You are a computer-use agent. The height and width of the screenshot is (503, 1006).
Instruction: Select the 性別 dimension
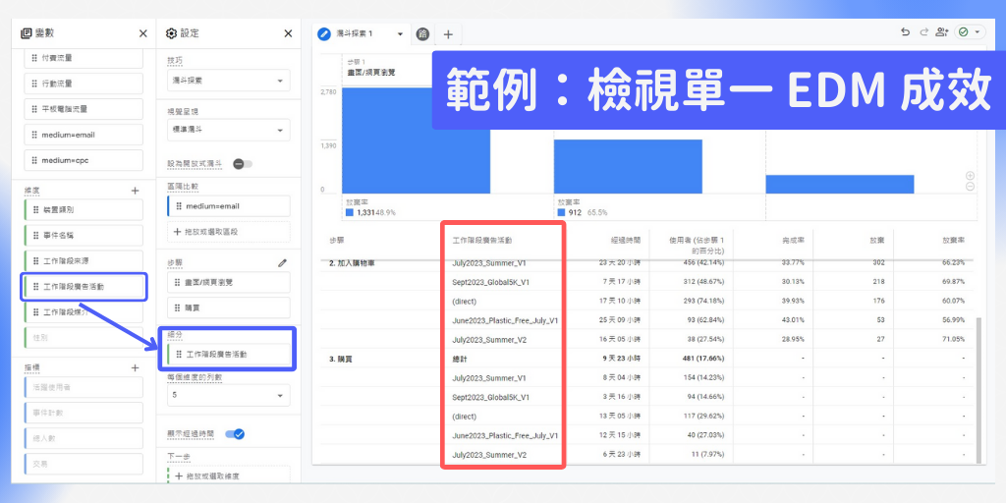pos(84,338)
